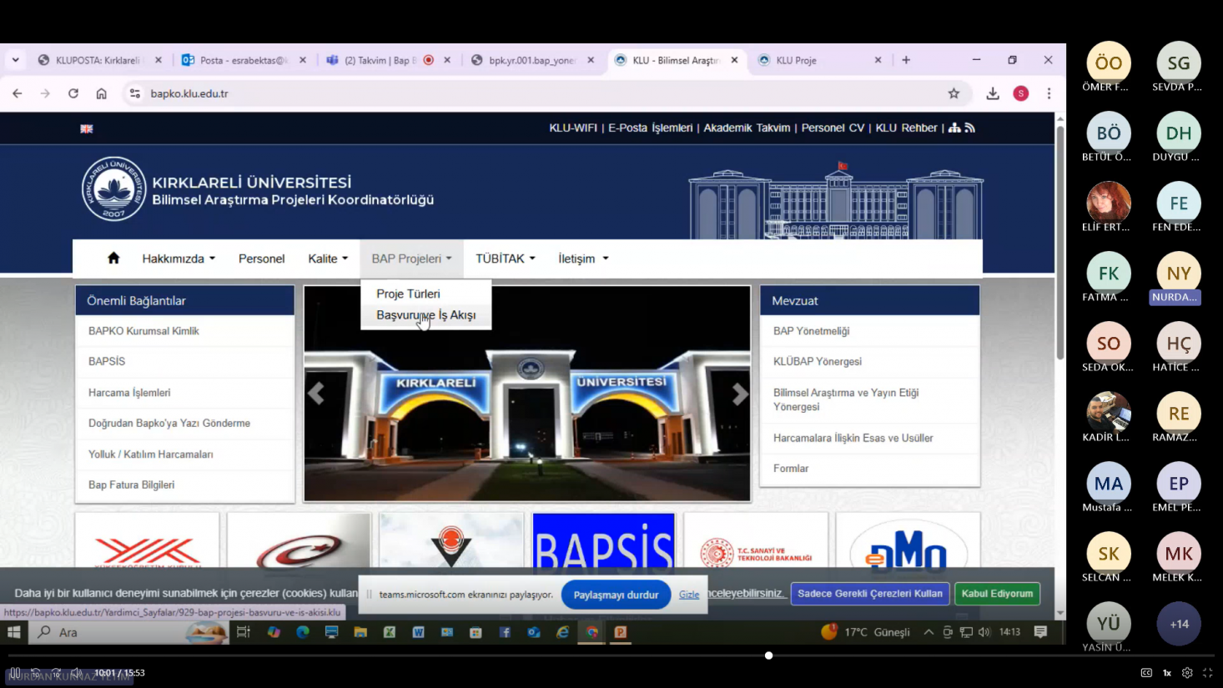
Task: Click the sitemap icon next to KLU Rehber
Action: click(x=954, y=128)
